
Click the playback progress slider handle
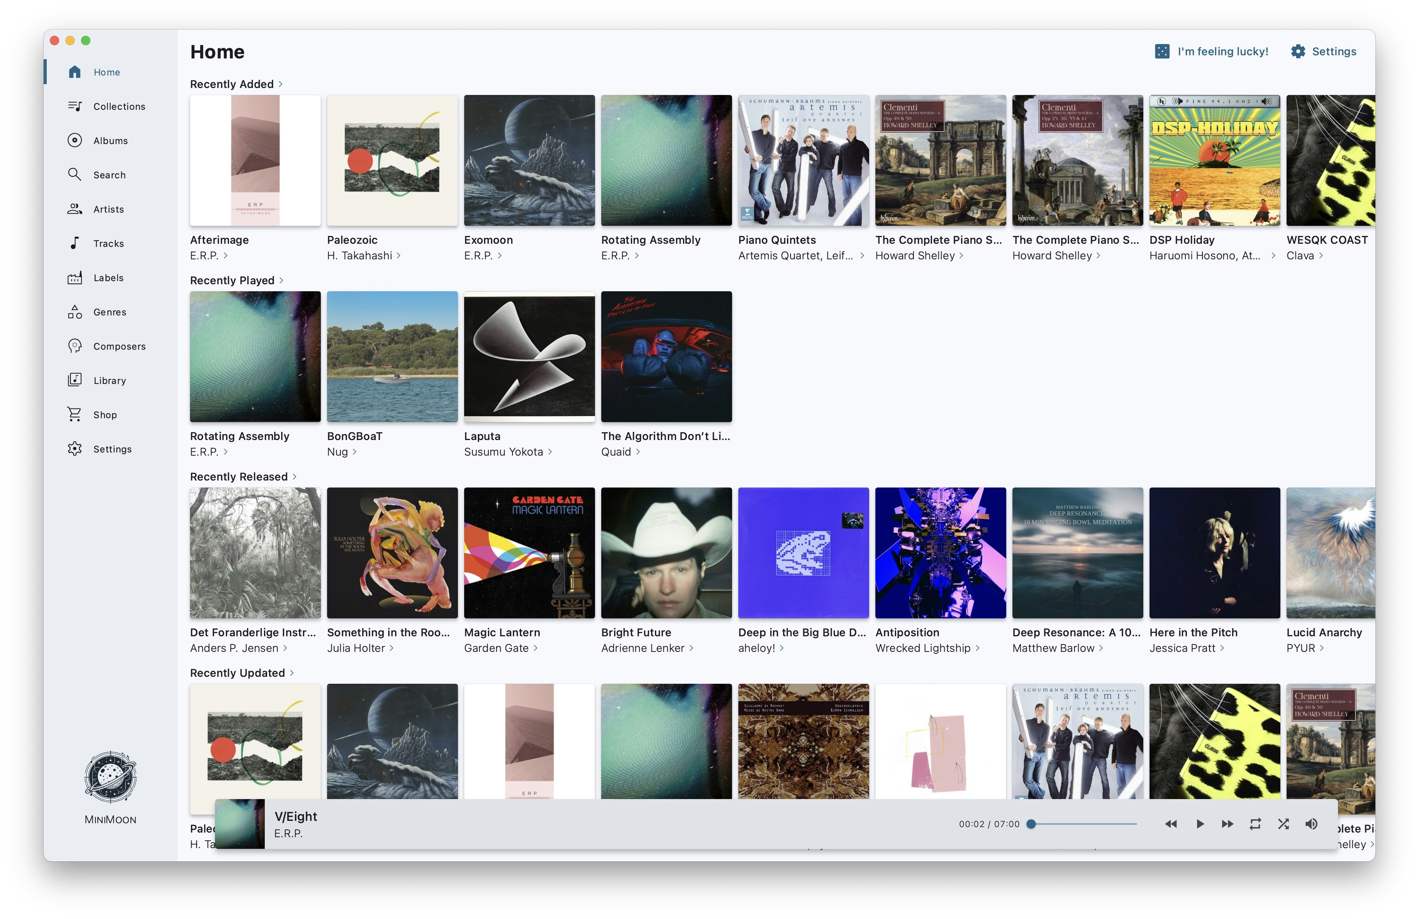(x=1032, y=824)
